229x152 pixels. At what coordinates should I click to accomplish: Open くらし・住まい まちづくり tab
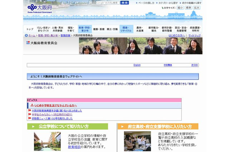click(x=43, y=29)
